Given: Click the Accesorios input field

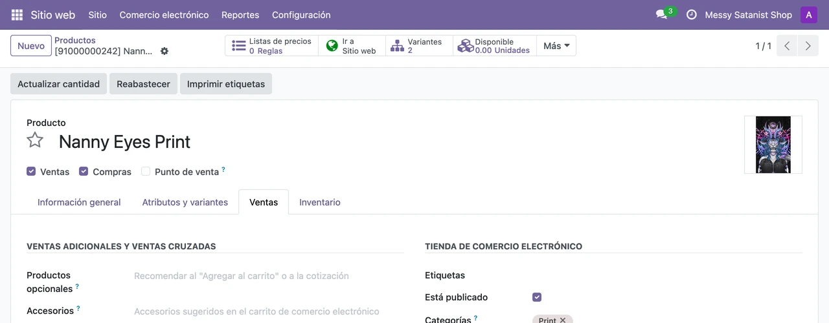Looking at the screenshot, I should tap(269, 311).
